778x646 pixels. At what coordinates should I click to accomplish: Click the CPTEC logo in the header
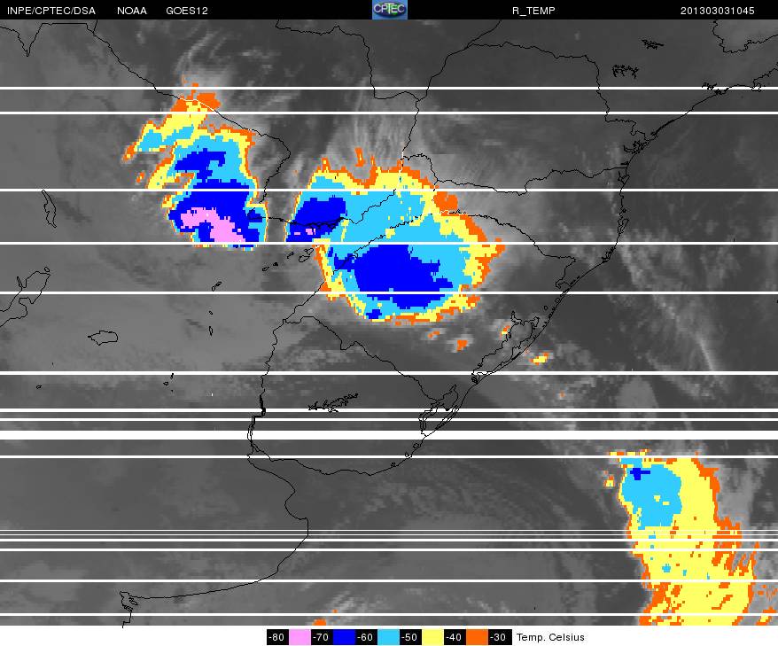coord(390,10)
